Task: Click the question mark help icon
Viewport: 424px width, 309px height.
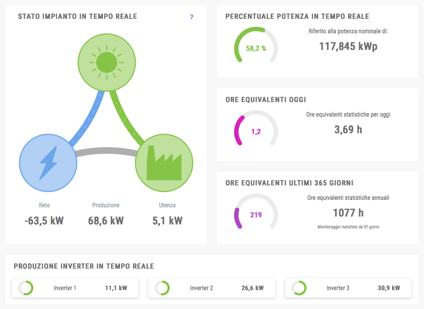Action: [192, 17]
